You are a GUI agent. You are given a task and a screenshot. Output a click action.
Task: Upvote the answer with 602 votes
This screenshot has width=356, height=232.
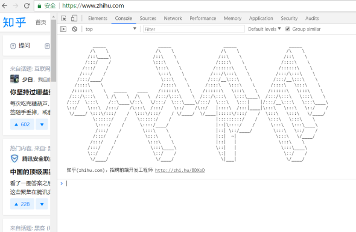click(x=22, y=124)
